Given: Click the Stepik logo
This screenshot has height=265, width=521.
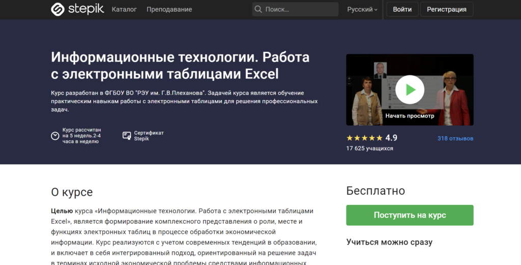Looking at the screenshot, I should pos(77,9).
